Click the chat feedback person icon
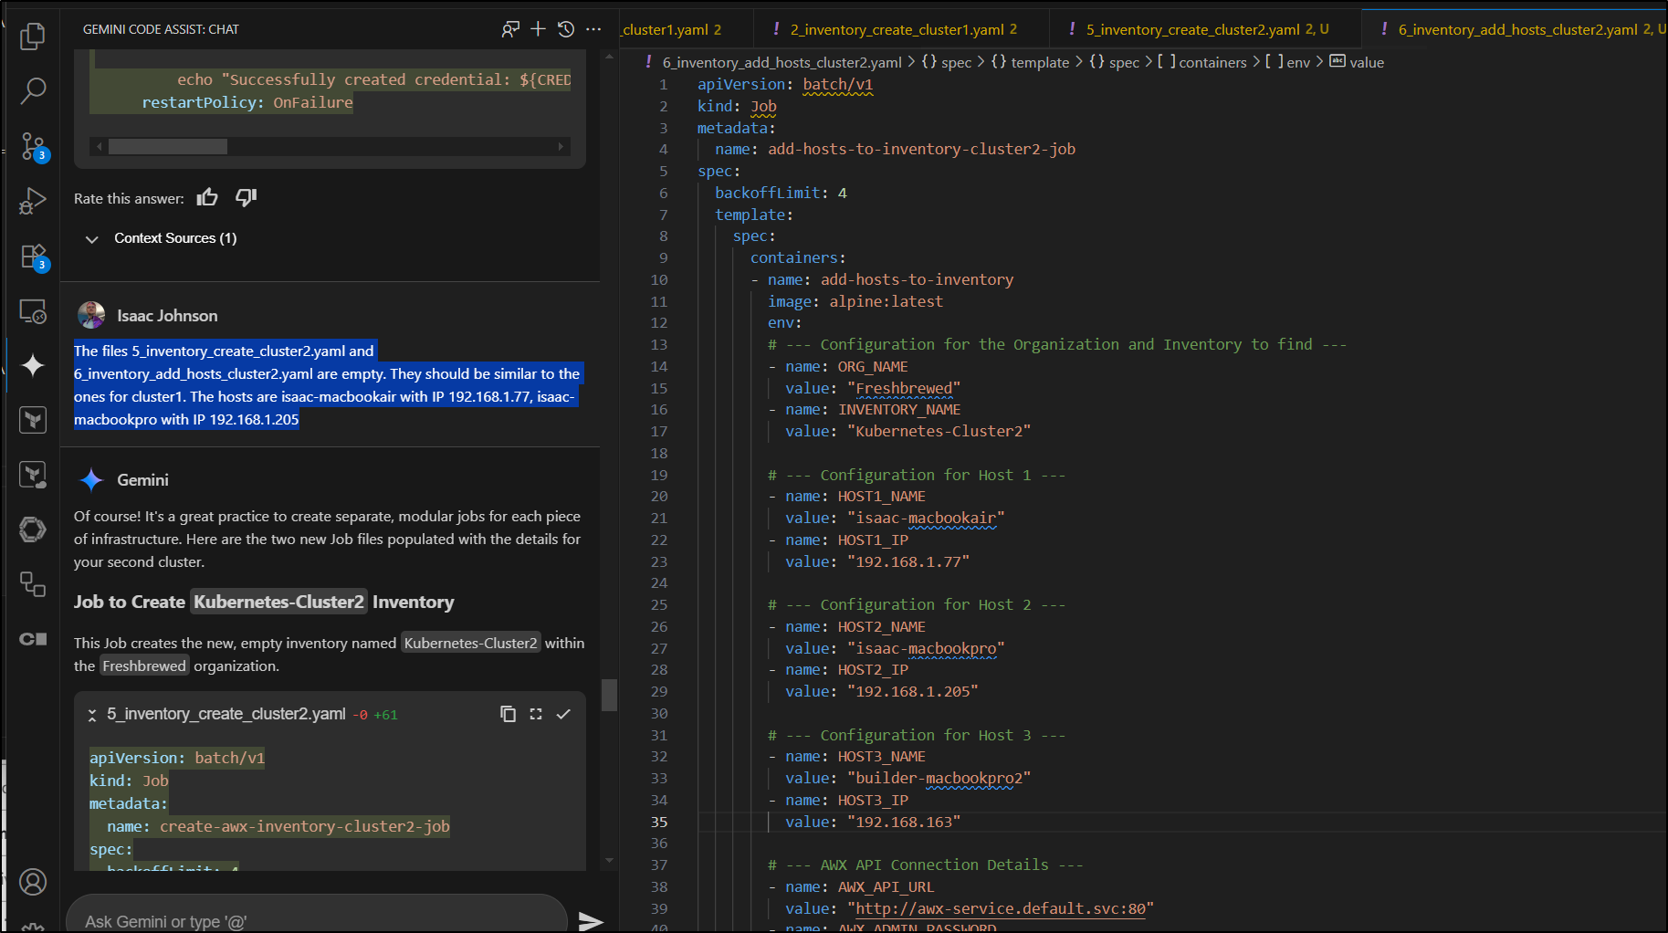This screenshot has width=1668, height=933. (509, 29)
